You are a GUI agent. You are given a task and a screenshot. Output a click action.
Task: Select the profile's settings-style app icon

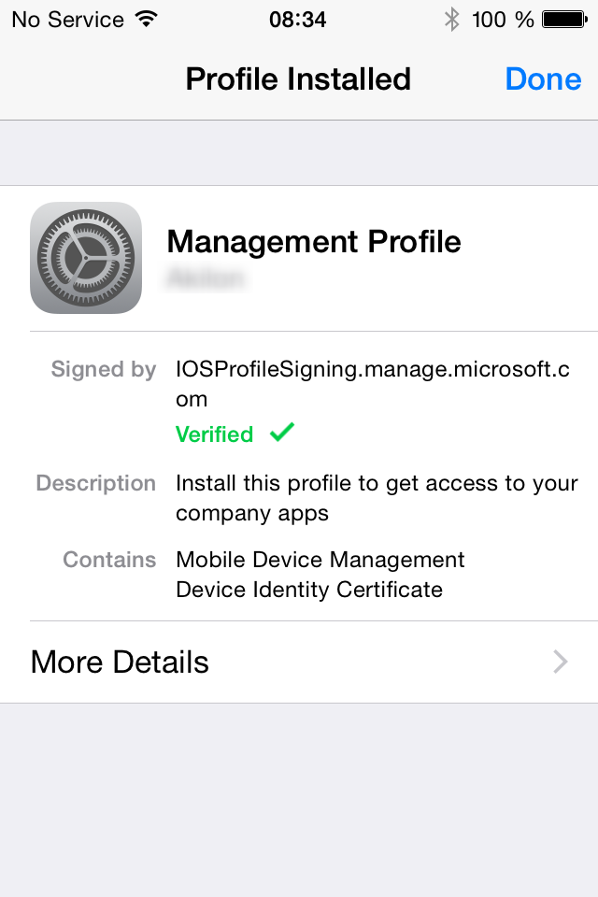pyautogui.click(x=86, y=258)
